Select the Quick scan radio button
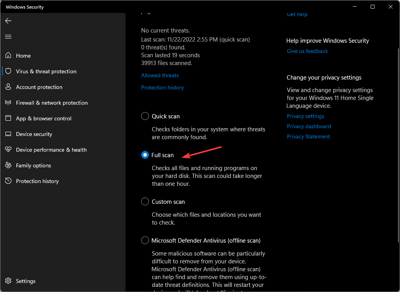Screen dimensions: 400x292 click(145, 116)
